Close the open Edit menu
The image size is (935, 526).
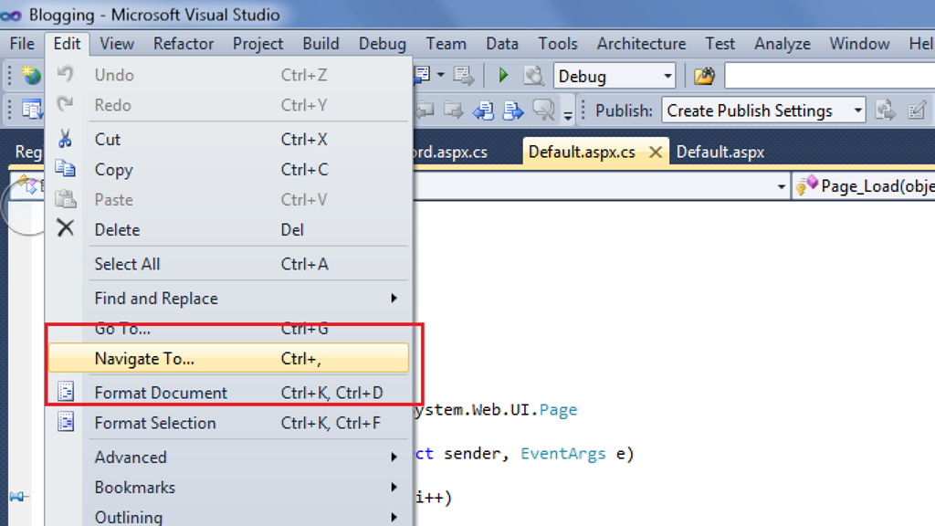pos(67,44)
